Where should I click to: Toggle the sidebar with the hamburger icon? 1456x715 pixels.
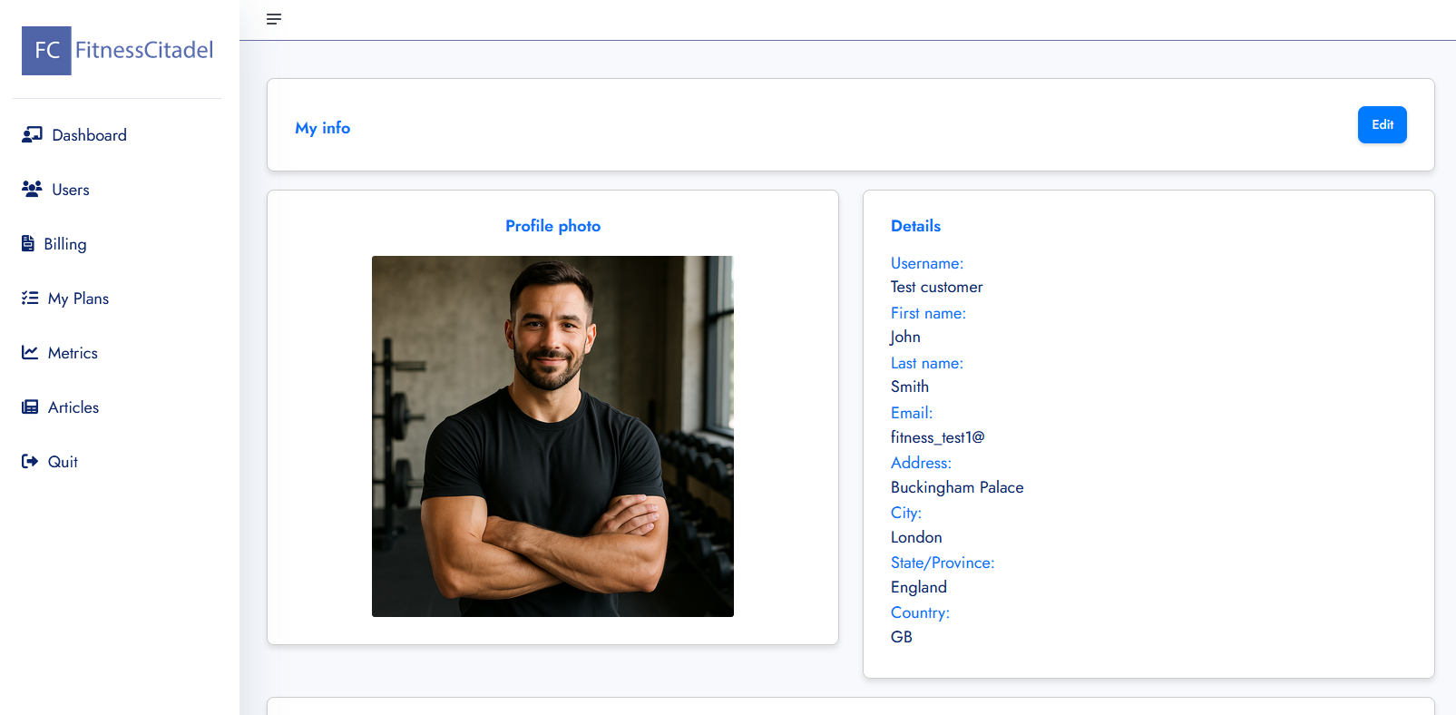tap(274, 19)
